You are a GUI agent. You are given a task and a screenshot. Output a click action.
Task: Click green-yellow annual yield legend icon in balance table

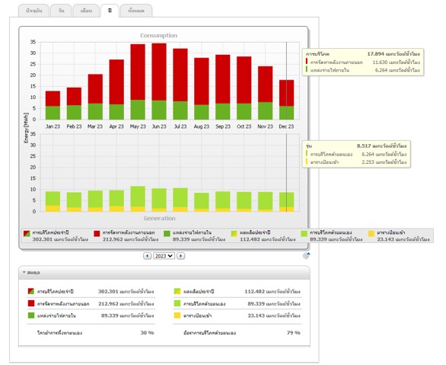(x=177, y=291)
